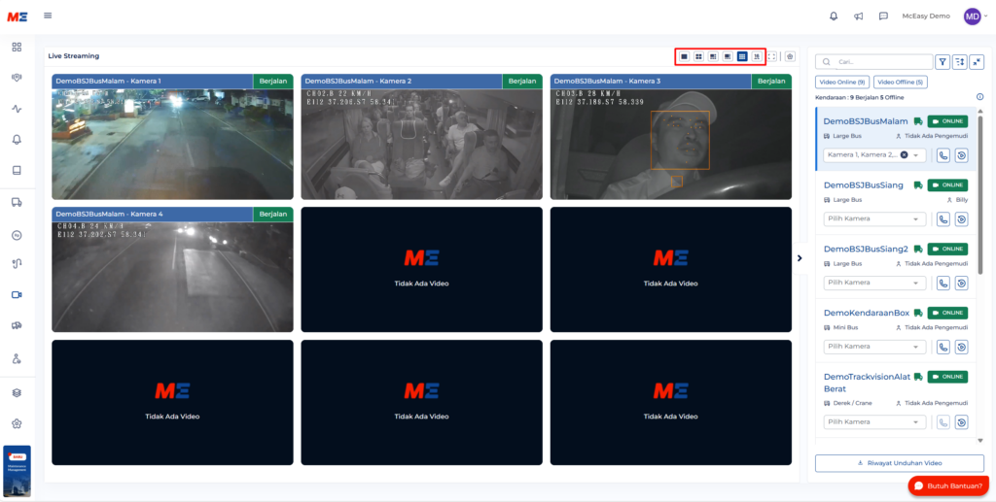Switch to the third layout option
The width and height of the screenshot is (996, 502).
[x=713, y=56]
